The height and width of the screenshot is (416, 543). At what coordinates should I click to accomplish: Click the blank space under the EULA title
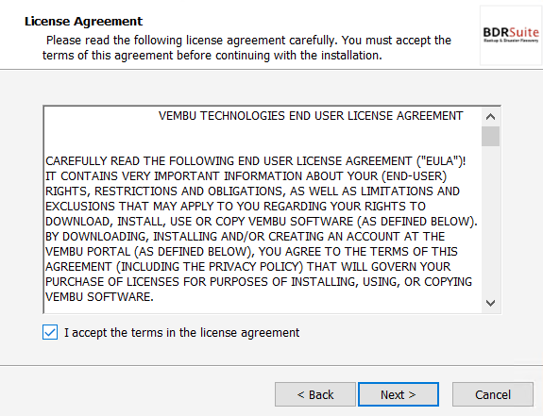coord(263,139)
